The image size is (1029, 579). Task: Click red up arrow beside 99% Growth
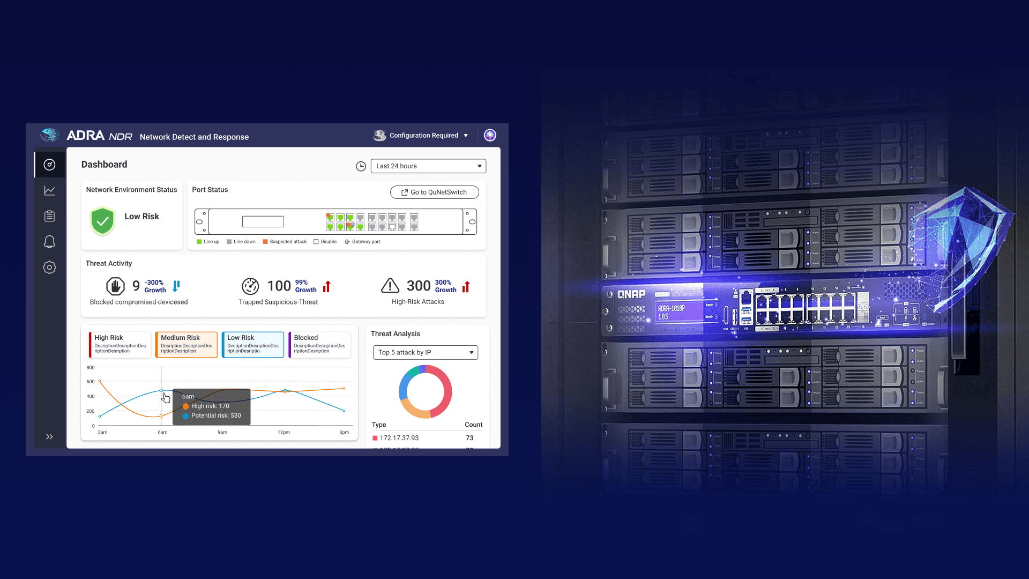coord(326,286)
